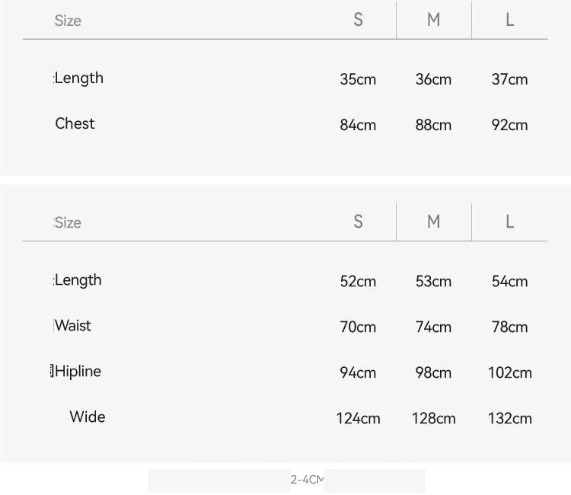Click the Chest row label
Image resolution: width=571 pixels, height=495 pixels.
(75, 123)
